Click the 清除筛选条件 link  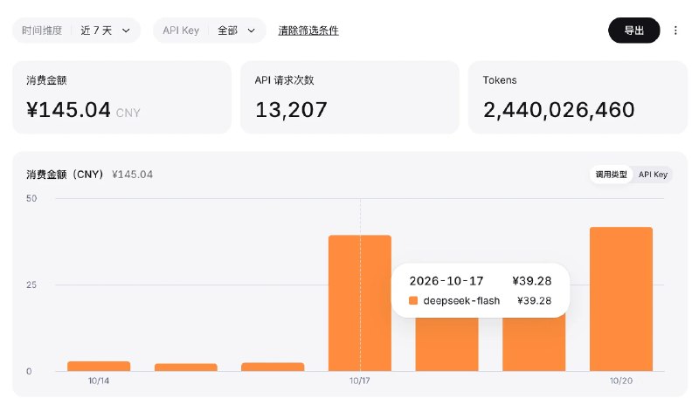click(308, 31)
